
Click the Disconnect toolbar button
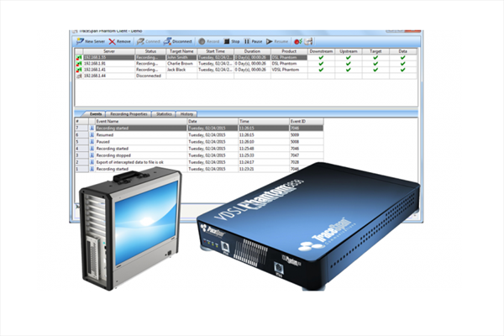(x=178, y=41)
